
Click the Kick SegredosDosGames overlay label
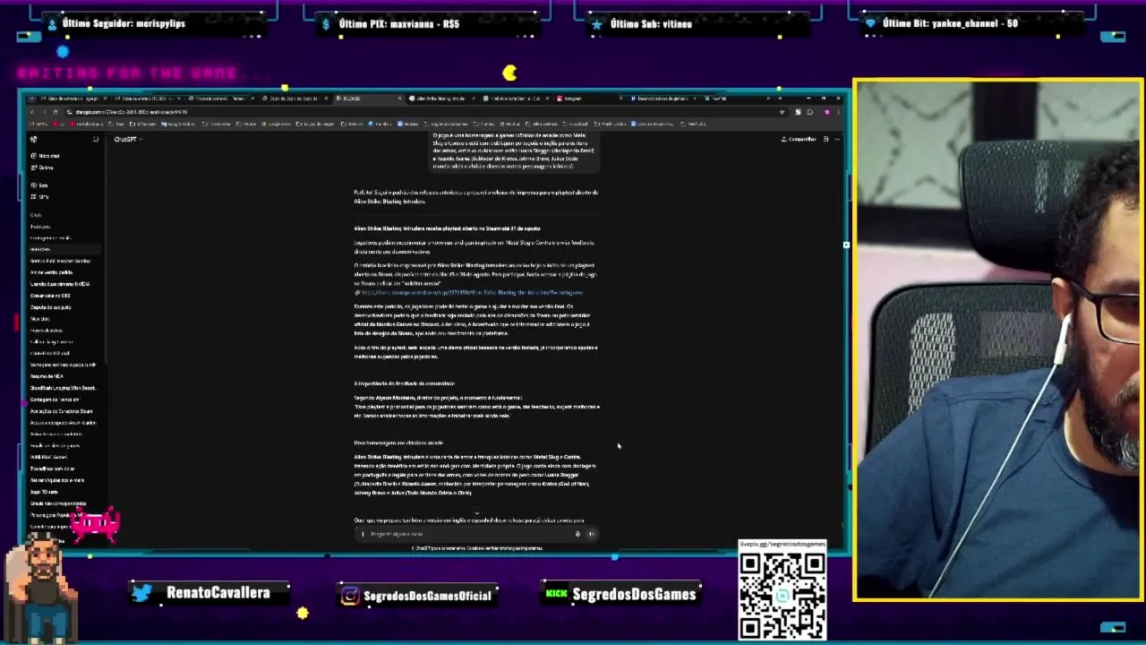point(621,594)
